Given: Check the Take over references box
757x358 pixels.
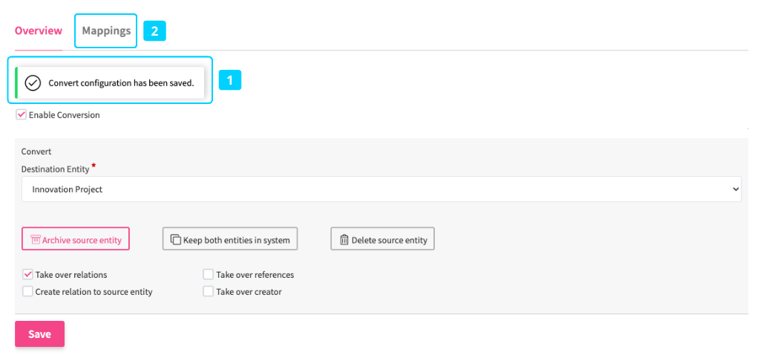Looking at the screenshot, I should [209, 275].
